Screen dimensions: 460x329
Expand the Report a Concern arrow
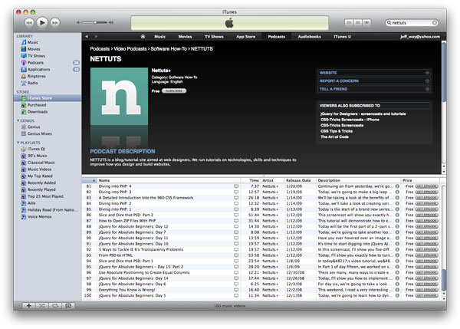[428, 81]
